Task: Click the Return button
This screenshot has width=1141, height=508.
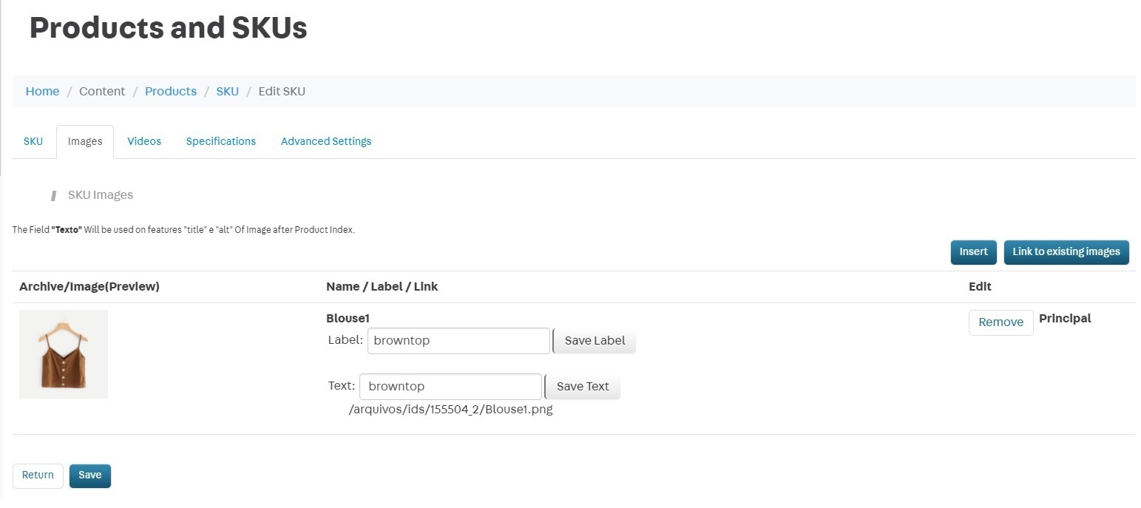Action: [x=38, y=475]
